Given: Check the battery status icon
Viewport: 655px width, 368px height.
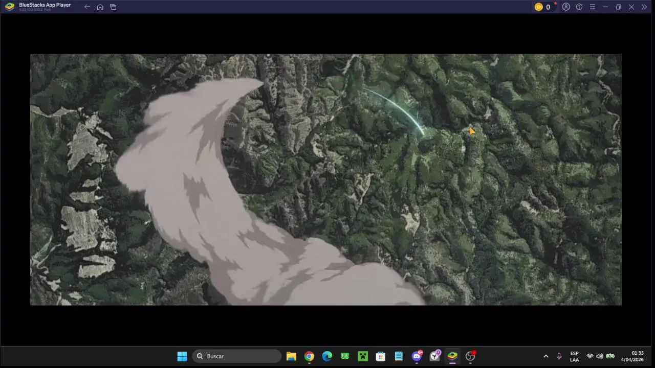Looking at the screenshot, I should pyautogui.click(x=610, y=356).
